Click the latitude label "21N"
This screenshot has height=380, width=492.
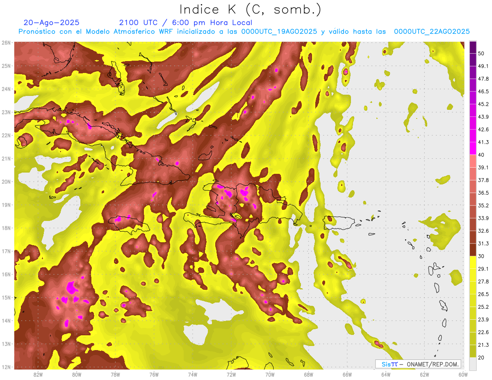(6, 158)
